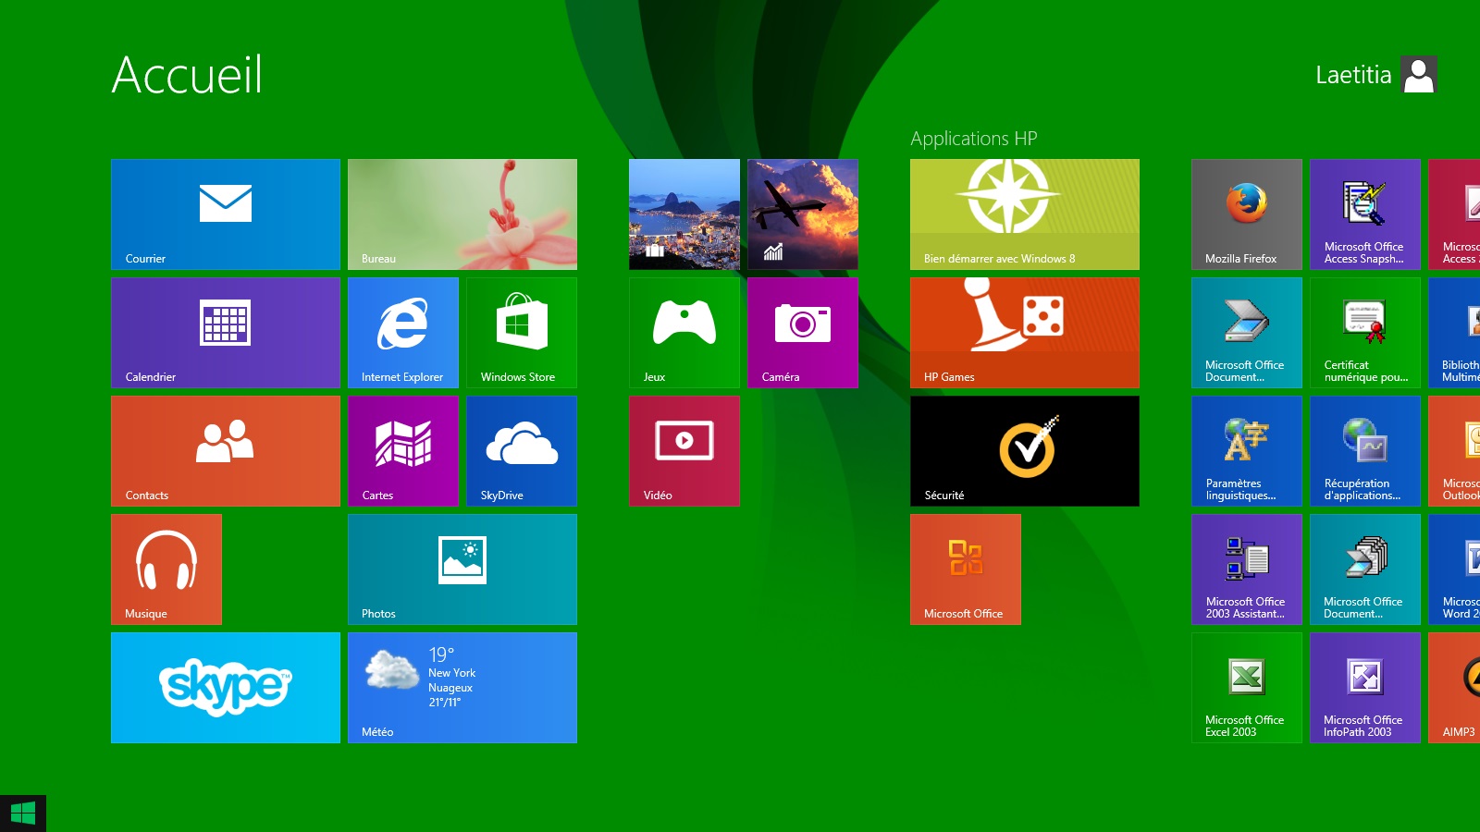Image resolution: width=1480 pixels, height=832 pixels.
Task: Launch the Cartes maps tile
Action: pos(403,451)
